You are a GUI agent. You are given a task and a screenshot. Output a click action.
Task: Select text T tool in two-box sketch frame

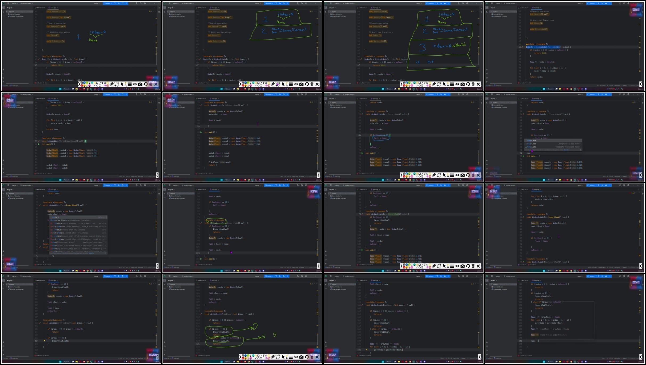tap(264, 83)
